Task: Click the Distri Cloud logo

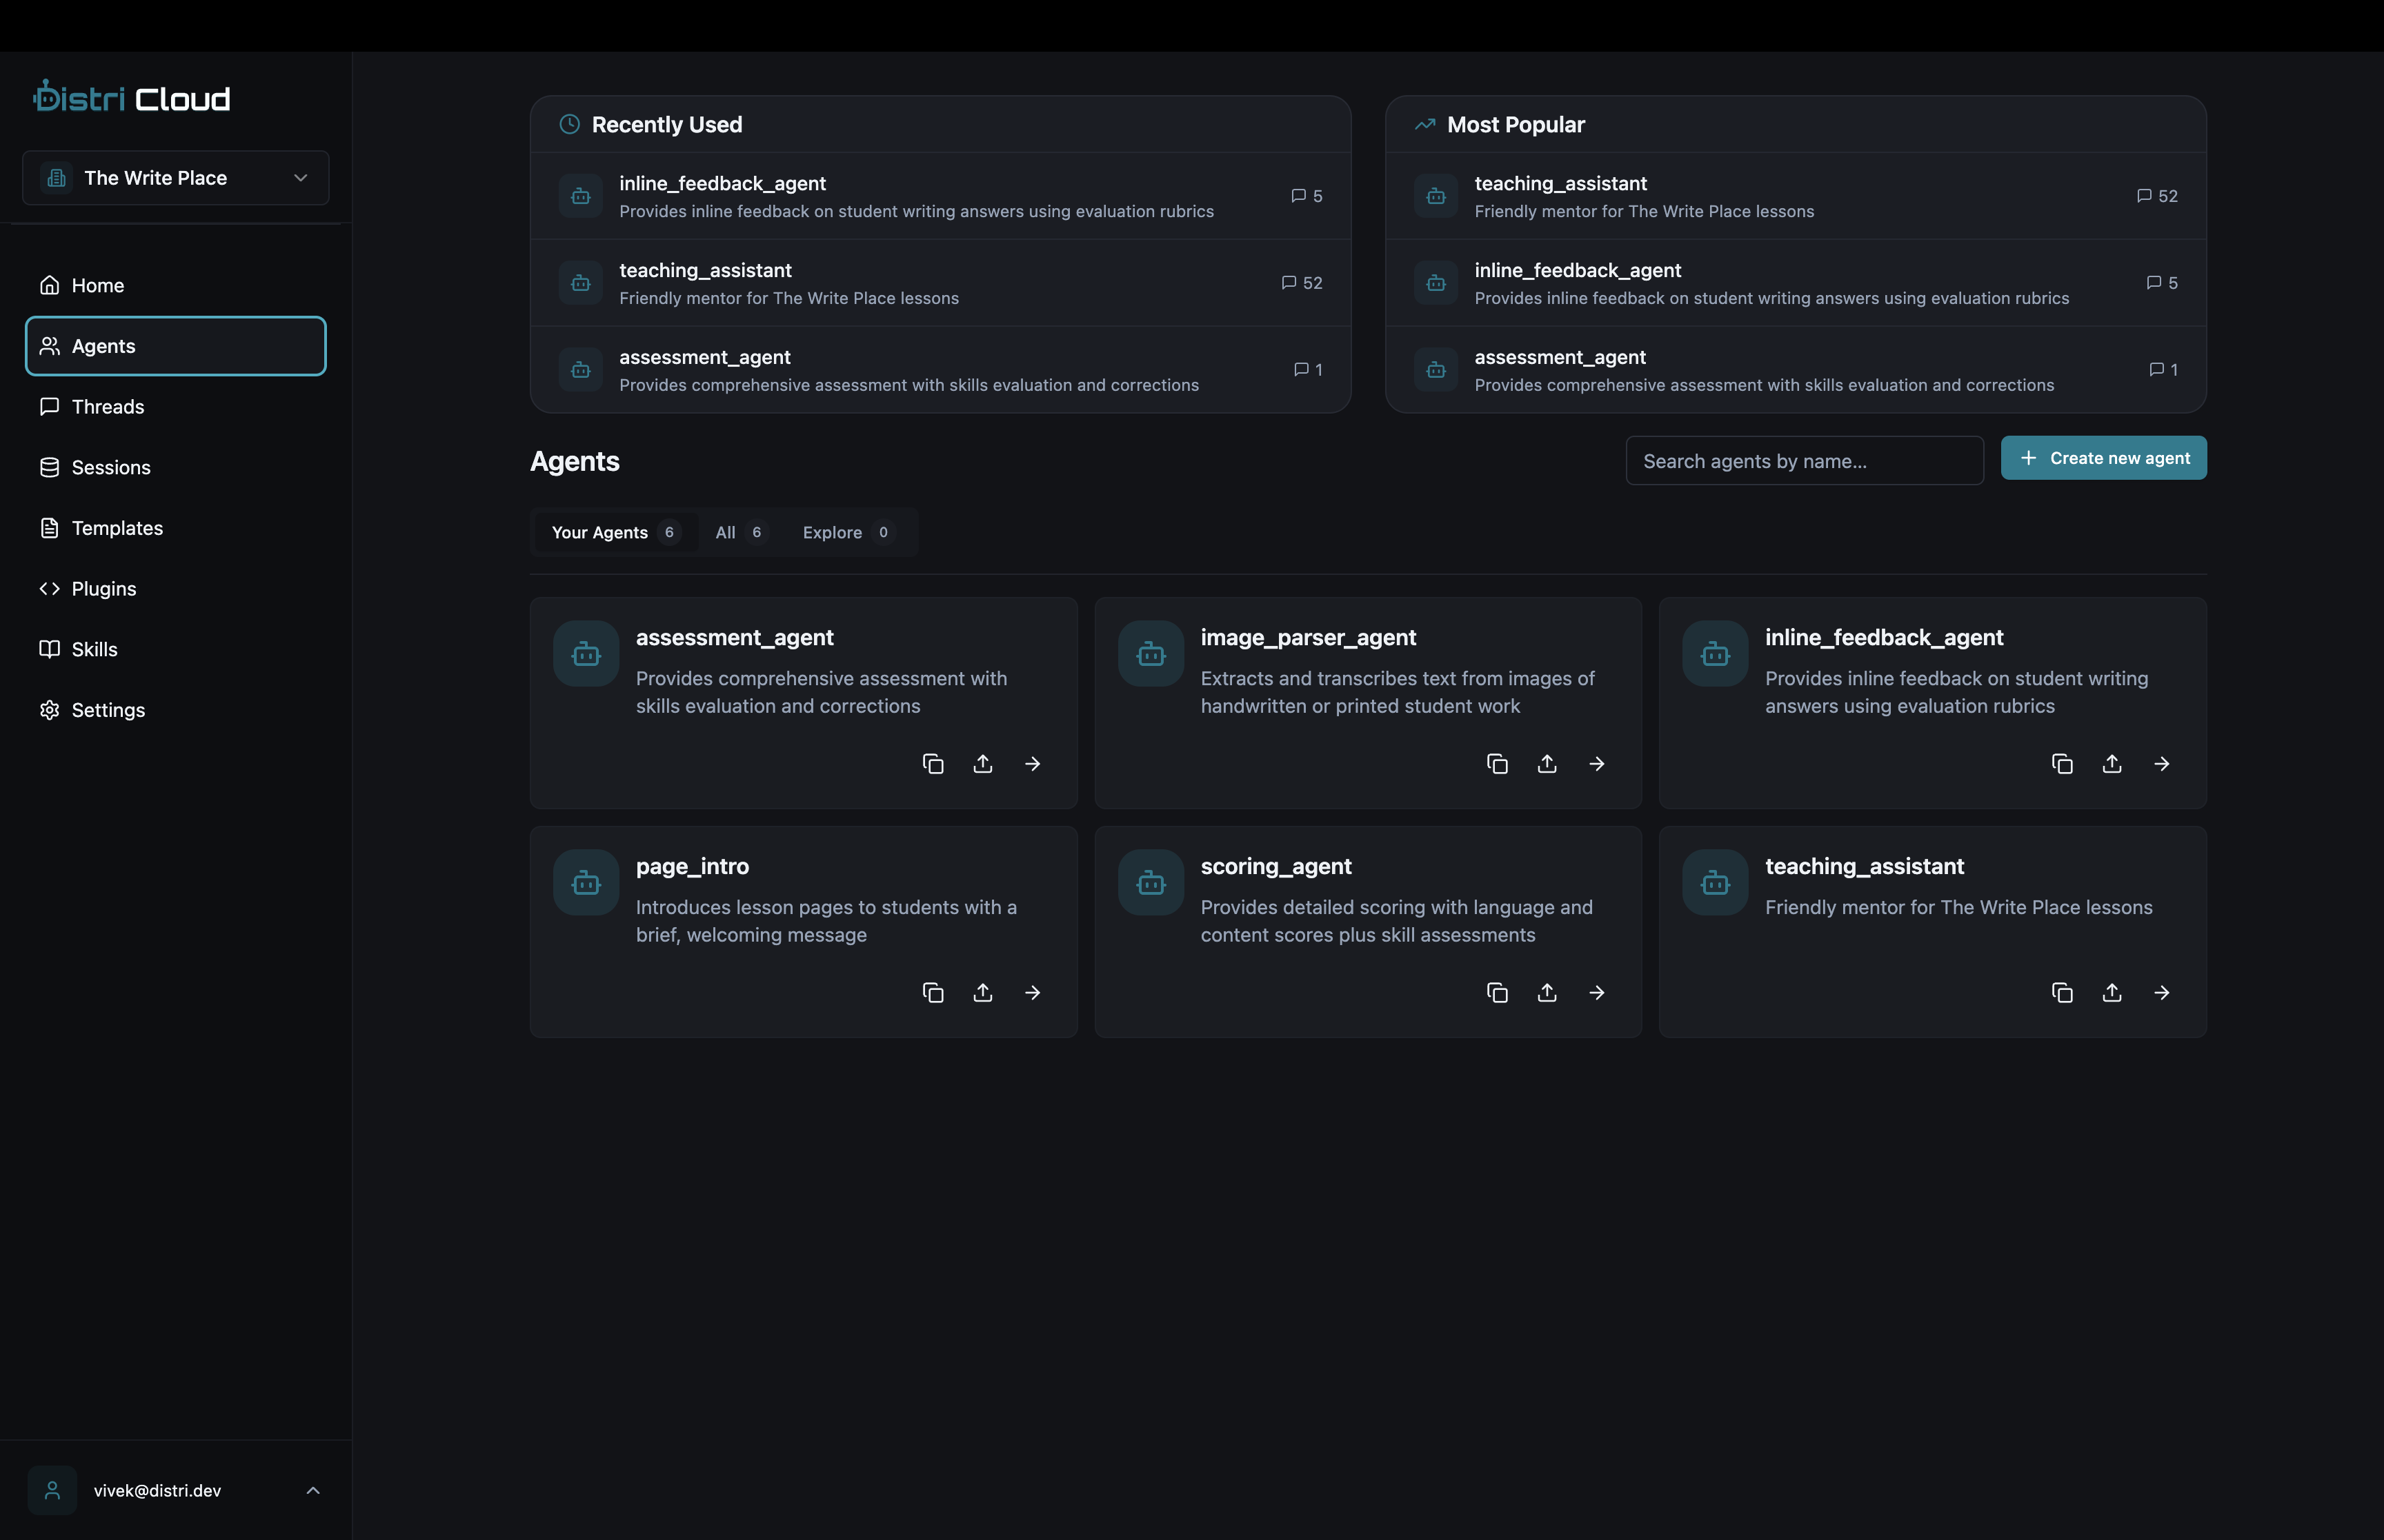Action: [x=131, y=96]
